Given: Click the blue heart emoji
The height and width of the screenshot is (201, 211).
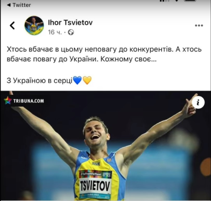Looking at the screenshot, I should coord(77,80).
